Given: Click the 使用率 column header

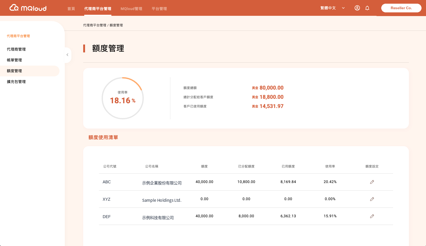Looking at the screenshot, I should [330, 166].
